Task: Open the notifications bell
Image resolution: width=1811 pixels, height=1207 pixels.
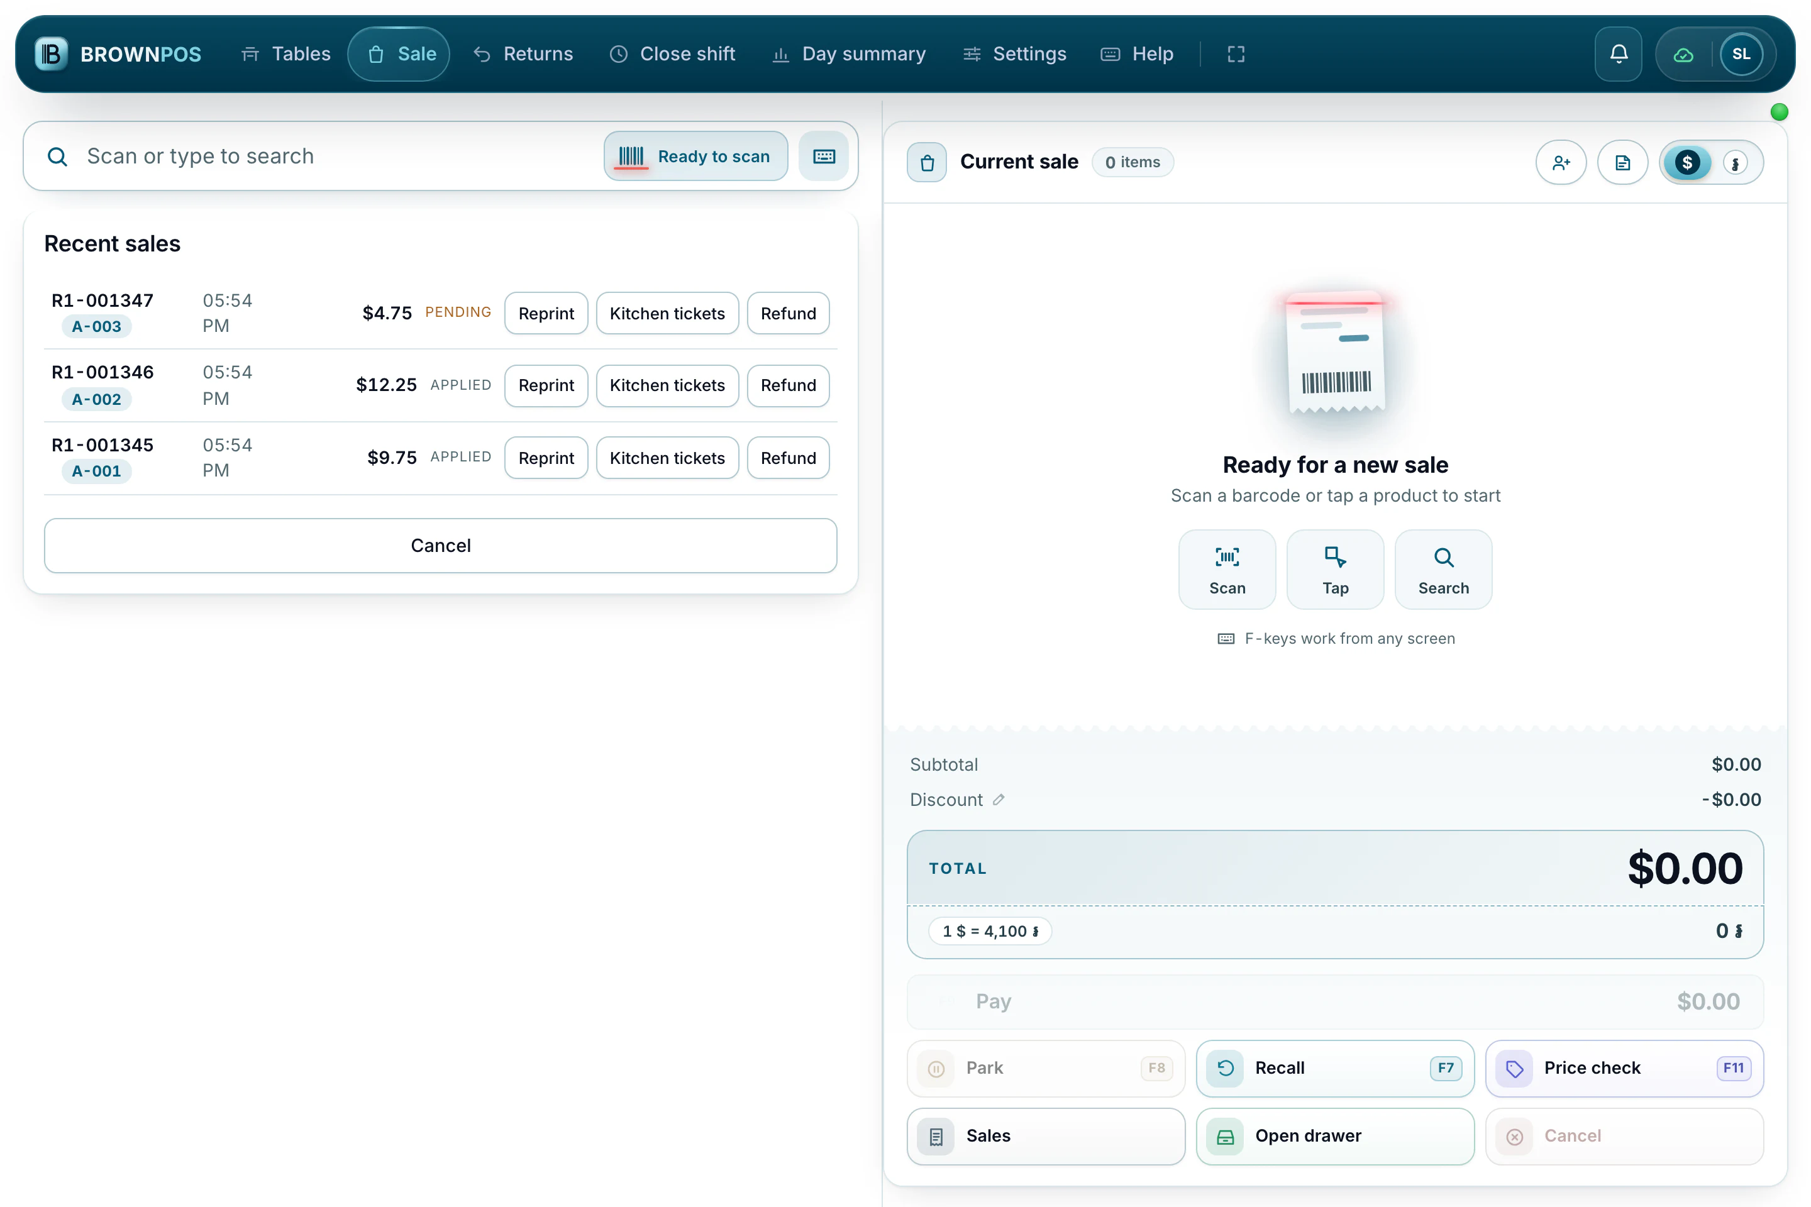Action: [1619, 54]
